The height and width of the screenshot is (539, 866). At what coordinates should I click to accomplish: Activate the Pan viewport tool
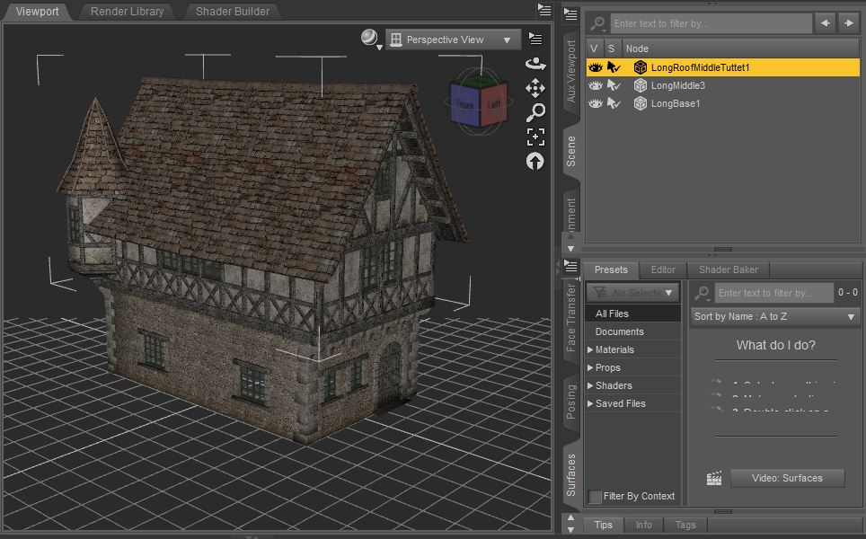[535, 88]
